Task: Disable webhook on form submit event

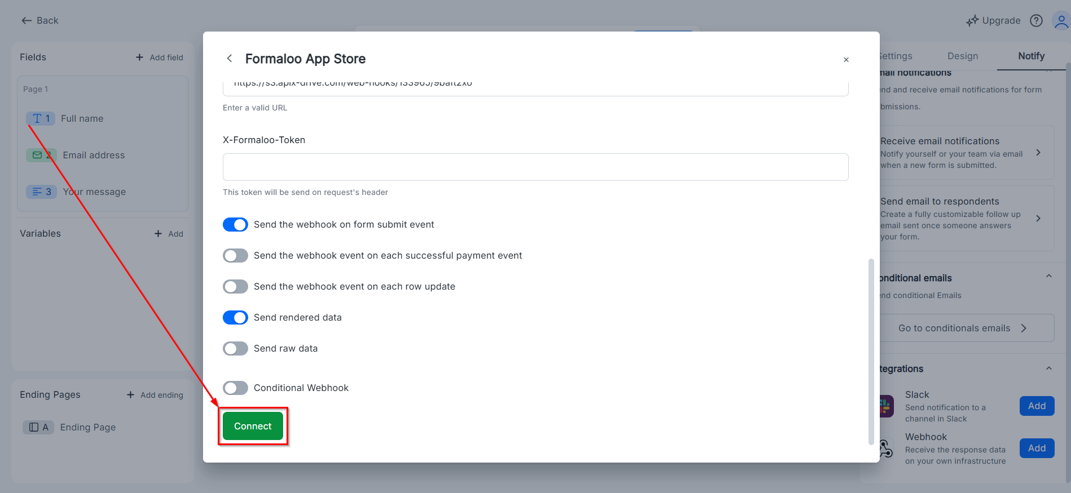Action: pos(235,225)
